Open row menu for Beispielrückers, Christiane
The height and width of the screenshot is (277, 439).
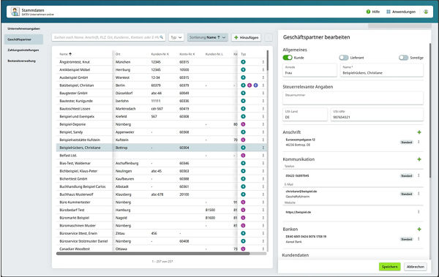263,148
